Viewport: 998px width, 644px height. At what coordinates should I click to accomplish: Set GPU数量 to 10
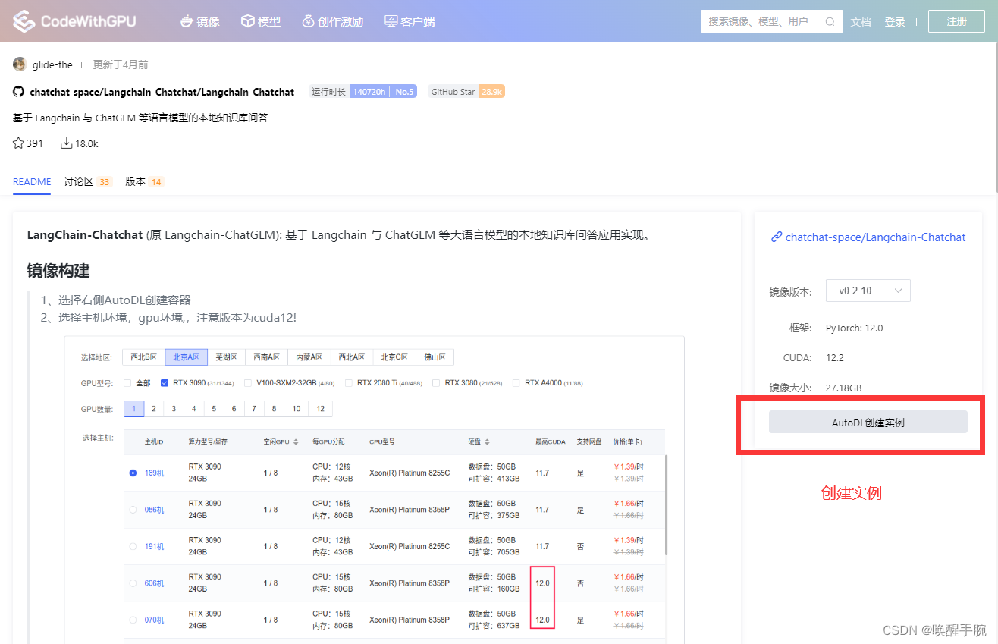[297, 409]
